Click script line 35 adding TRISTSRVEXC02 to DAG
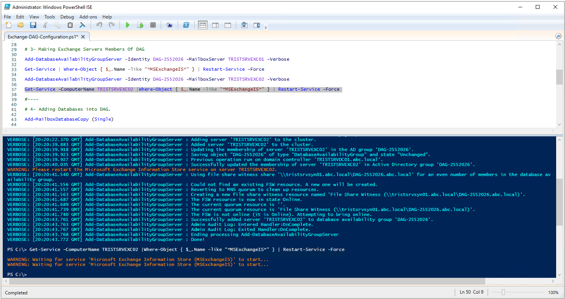The width and height of the screenshot is (565, 299). (157, 79)
